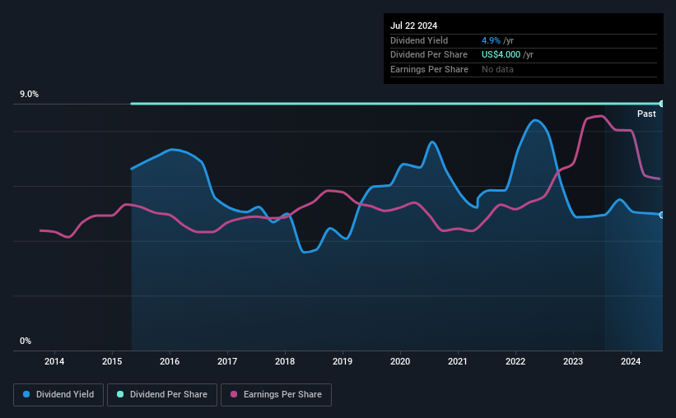The width and height of the screenshot is (676, 418).
Task: Click the 2021 x-axis label
Action: (x=458, y=361)
